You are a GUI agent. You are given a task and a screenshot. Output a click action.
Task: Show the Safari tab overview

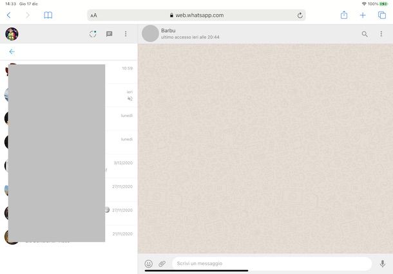[x=381, y=15]
